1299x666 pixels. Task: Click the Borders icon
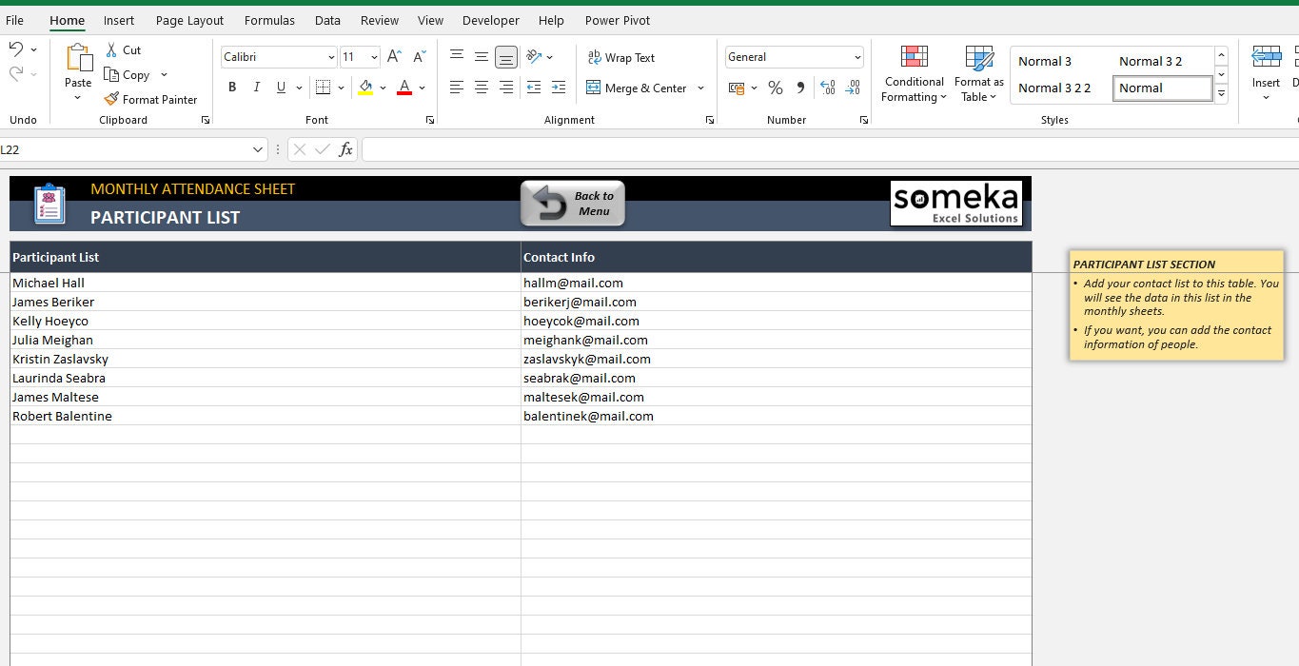click(x=323, y=88)
